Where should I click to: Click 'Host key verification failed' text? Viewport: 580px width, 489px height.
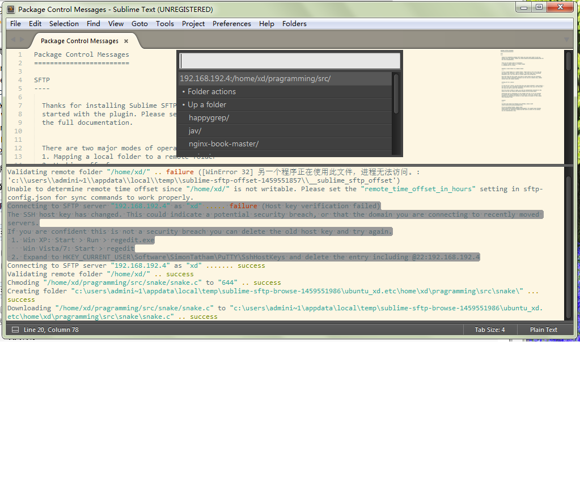(x=321, y=206)
